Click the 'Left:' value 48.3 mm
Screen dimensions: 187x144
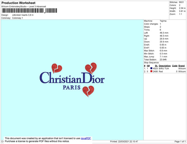tap(164, 33)
